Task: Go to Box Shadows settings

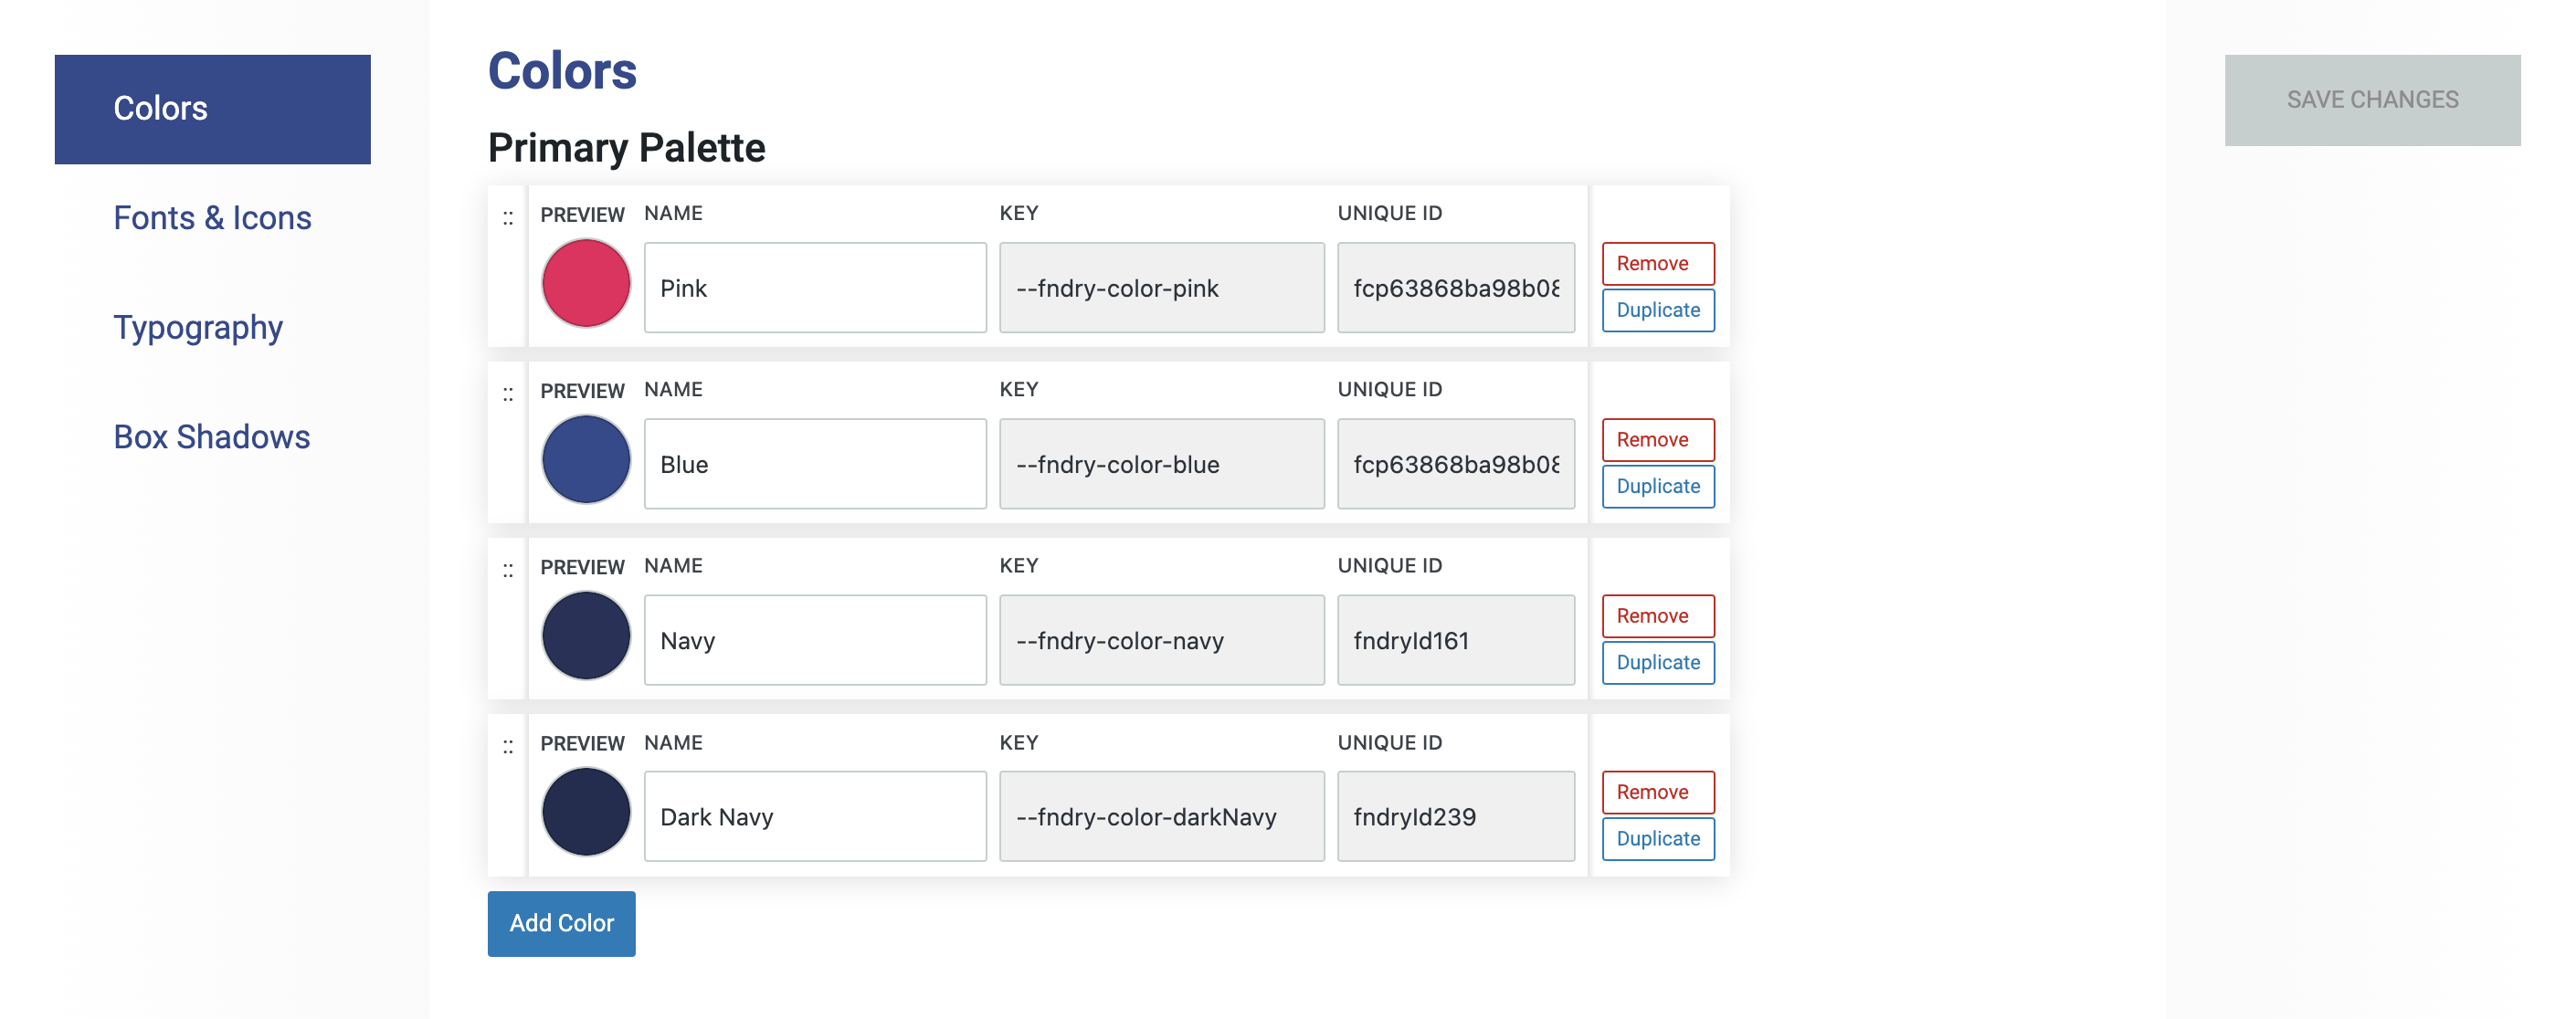Action: [x=212, y=437]
